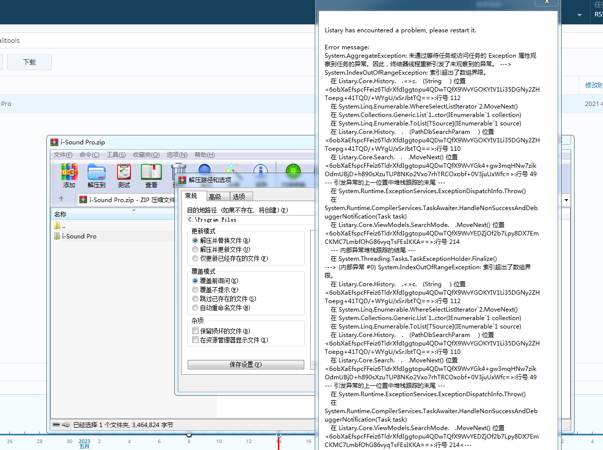This screenshot has height=450, width=603.
Task: Click the 目的地路径 path input field
Action: pyautogui.click(x=250, y=220)
